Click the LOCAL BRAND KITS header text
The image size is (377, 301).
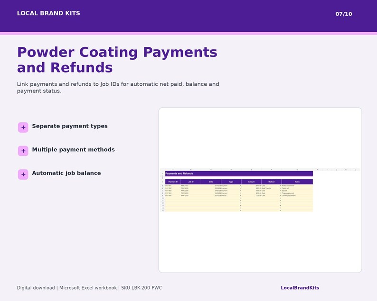pyautogui.click(x=48, y=13)
